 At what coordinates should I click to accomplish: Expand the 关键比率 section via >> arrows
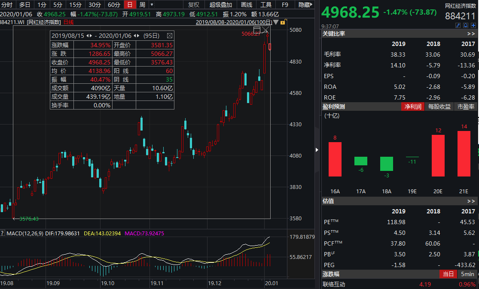(x=471, y=33)
